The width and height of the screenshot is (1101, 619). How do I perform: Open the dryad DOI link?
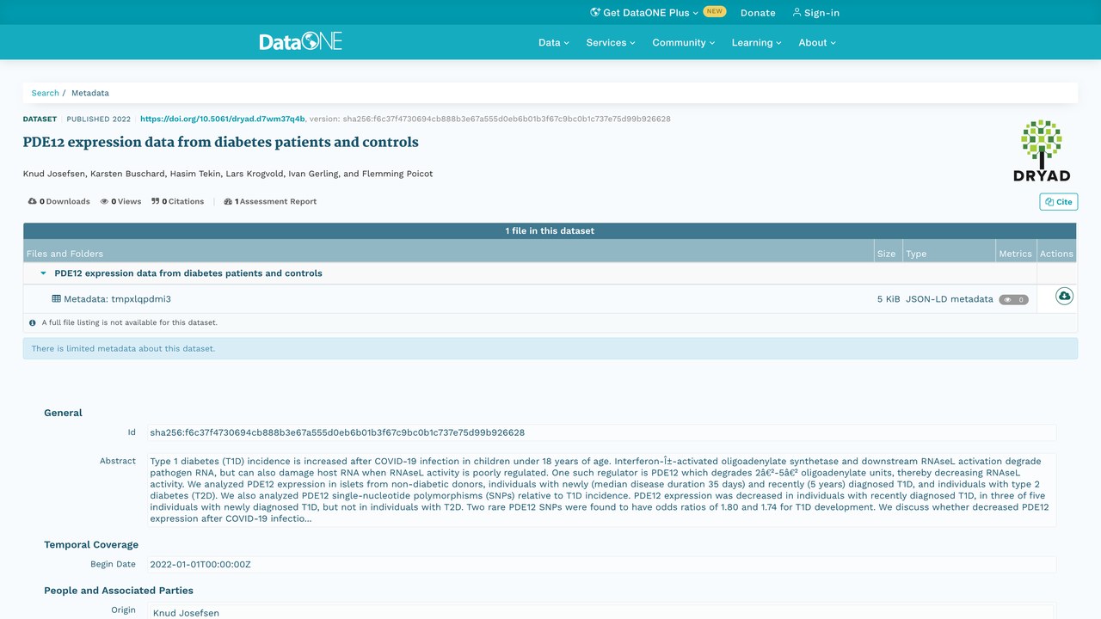click(x=222, y=120)
